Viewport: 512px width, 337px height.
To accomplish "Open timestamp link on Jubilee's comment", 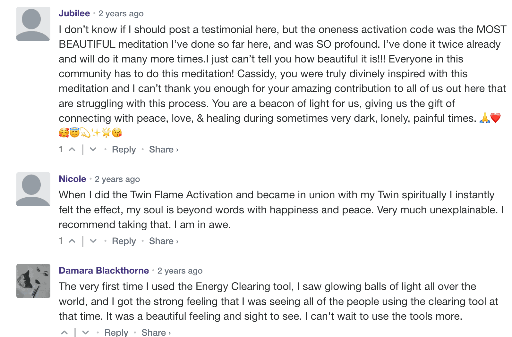I will (121, 14).
